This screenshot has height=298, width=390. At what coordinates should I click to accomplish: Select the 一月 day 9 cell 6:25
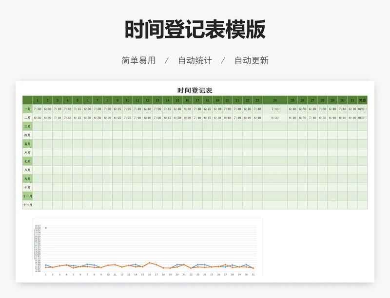coord(117,109)
